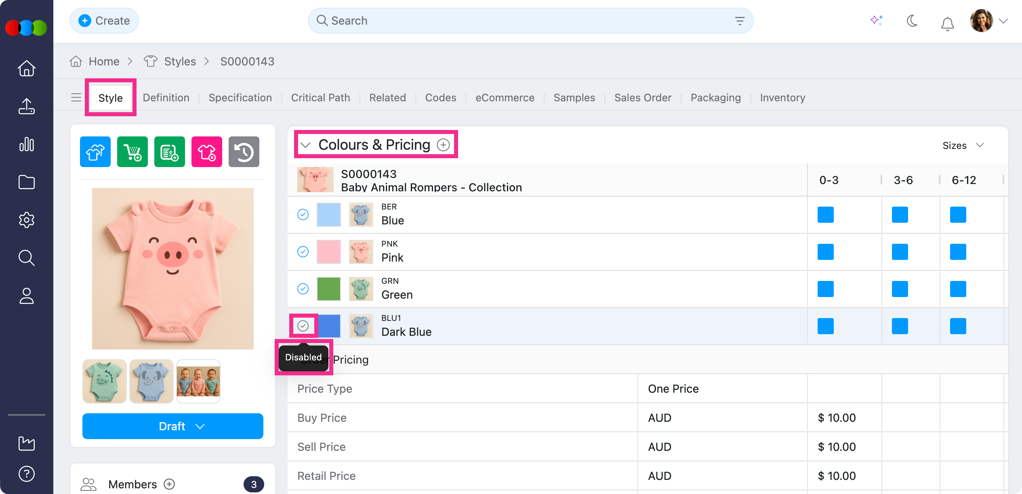Click the Create button

coord(104,21)
